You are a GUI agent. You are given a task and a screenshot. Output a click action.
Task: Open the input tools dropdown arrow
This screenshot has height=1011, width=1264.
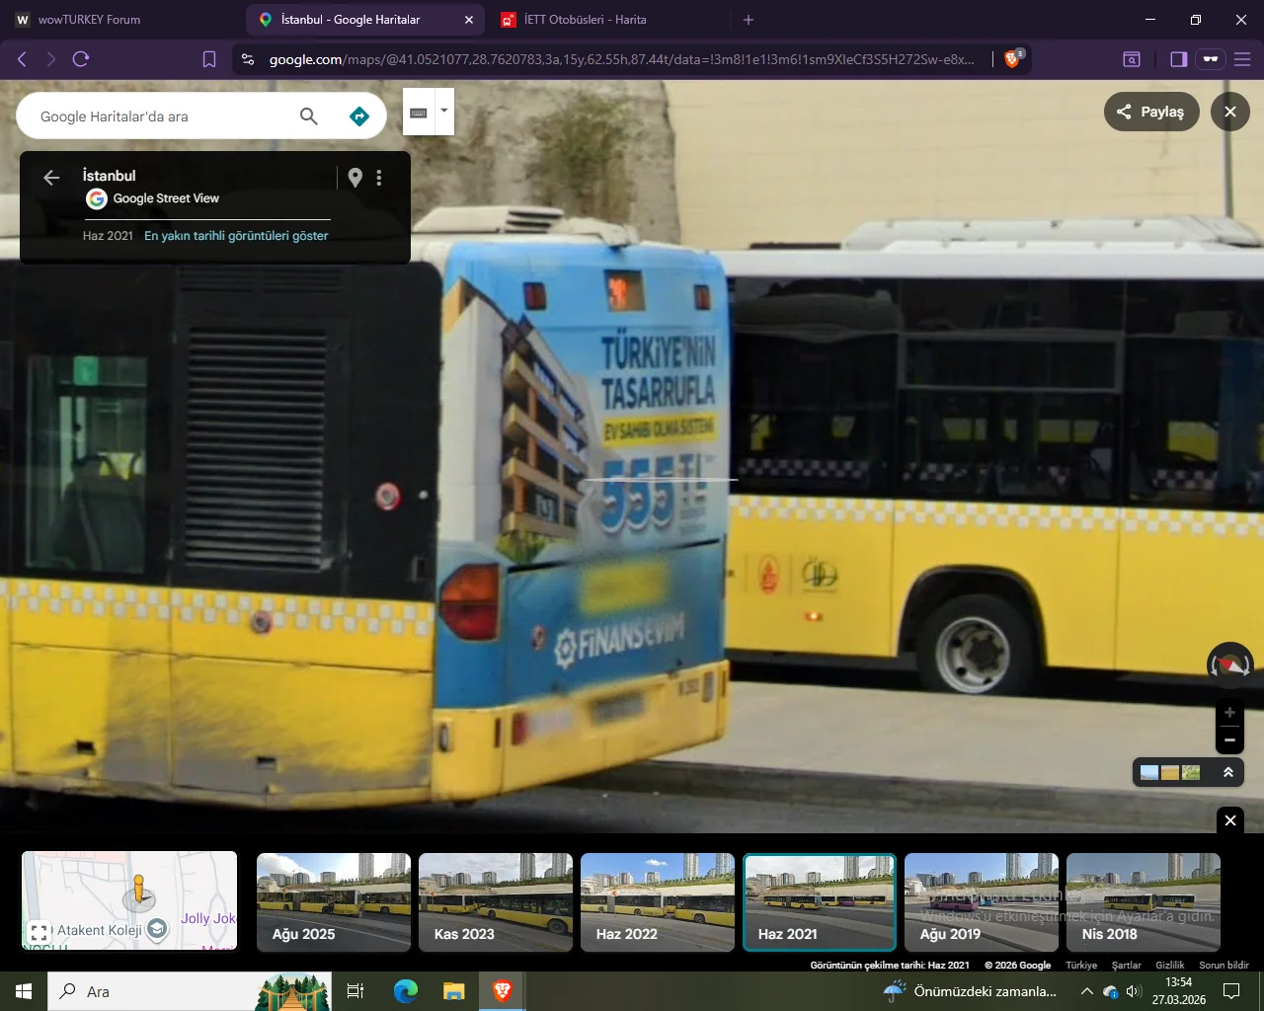click(444, 111)
